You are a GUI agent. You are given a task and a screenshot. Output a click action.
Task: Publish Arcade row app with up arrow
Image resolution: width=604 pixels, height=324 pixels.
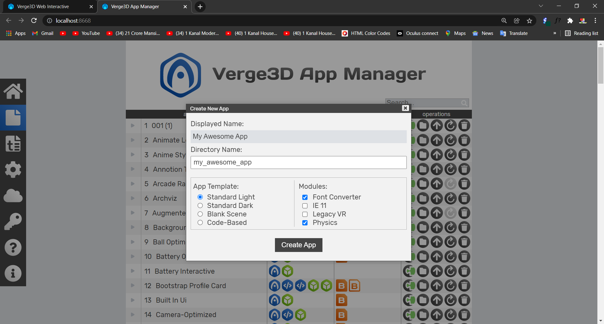click(437, 184)
